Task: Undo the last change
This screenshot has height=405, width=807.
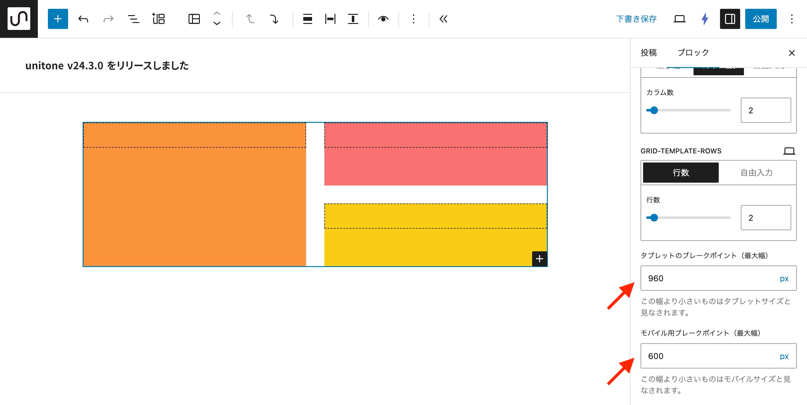Action: pos(83,19)
